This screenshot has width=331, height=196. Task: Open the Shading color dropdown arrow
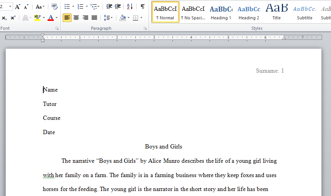point(128,18)
